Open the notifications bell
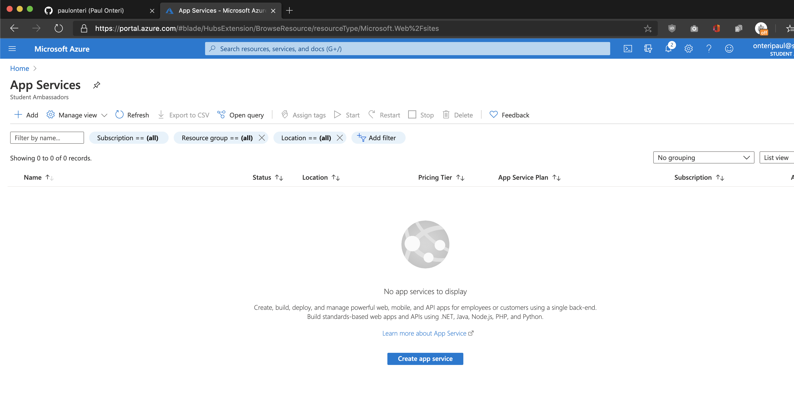The image size is (794, 410). tap(668, 49)
